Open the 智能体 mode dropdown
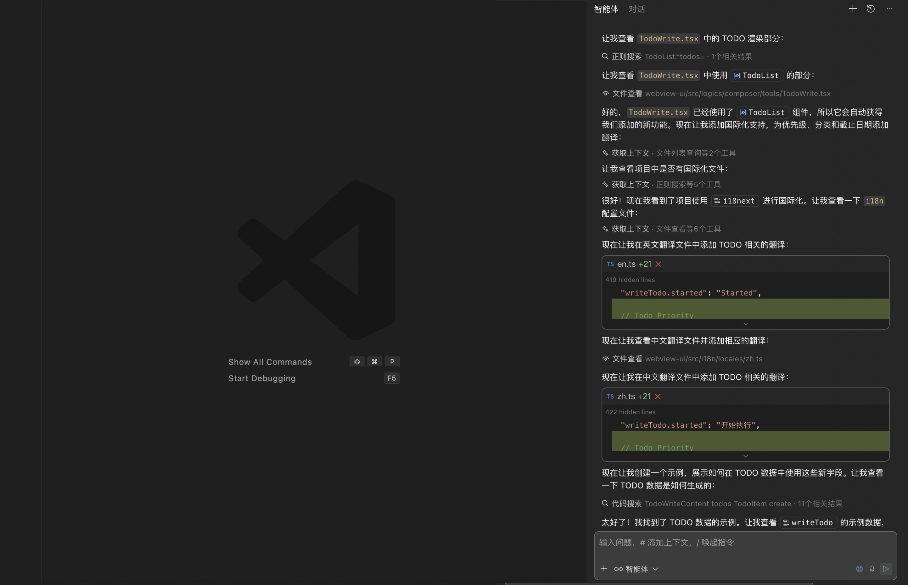Screen dimensions: 908x585 coord(636,569)
